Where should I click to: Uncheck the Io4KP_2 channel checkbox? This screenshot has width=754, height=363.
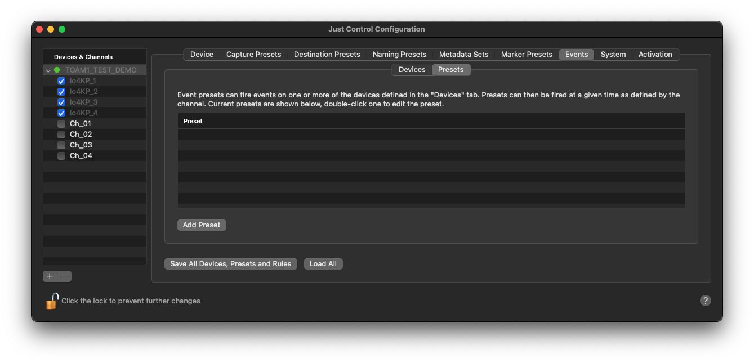(61, 92)
